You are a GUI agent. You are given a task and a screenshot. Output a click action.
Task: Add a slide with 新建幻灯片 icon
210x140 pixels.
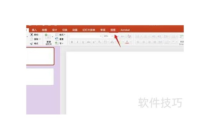[48, 36]
